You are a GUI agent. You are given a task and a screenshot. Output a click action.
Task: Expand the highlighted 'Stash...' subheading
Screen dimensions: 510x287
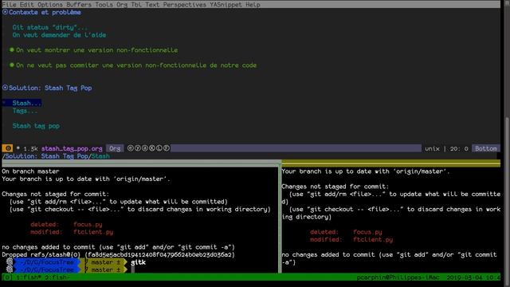pos(26,103)
